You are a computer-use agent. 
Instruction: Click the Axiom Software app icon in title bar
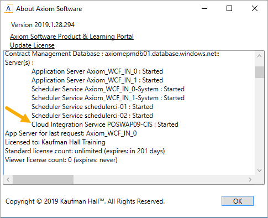tap(8, 9)
